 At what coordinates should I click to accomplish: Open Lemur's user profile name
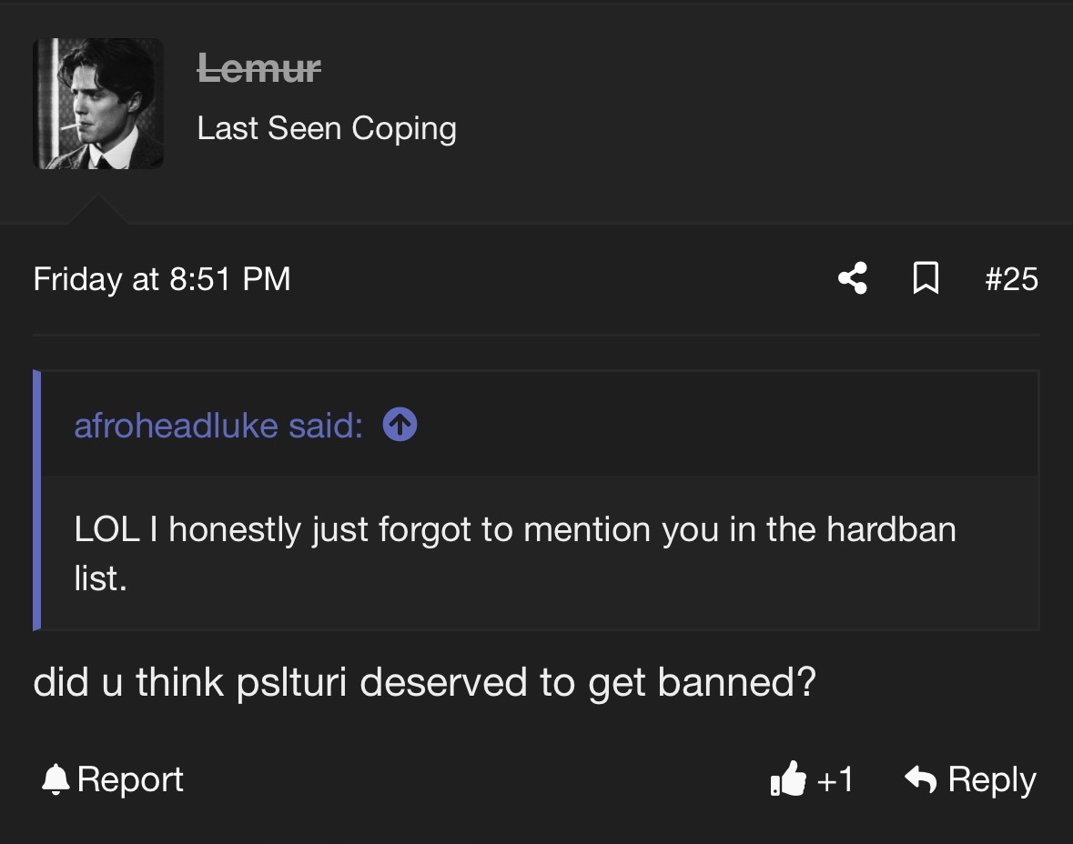258,68
